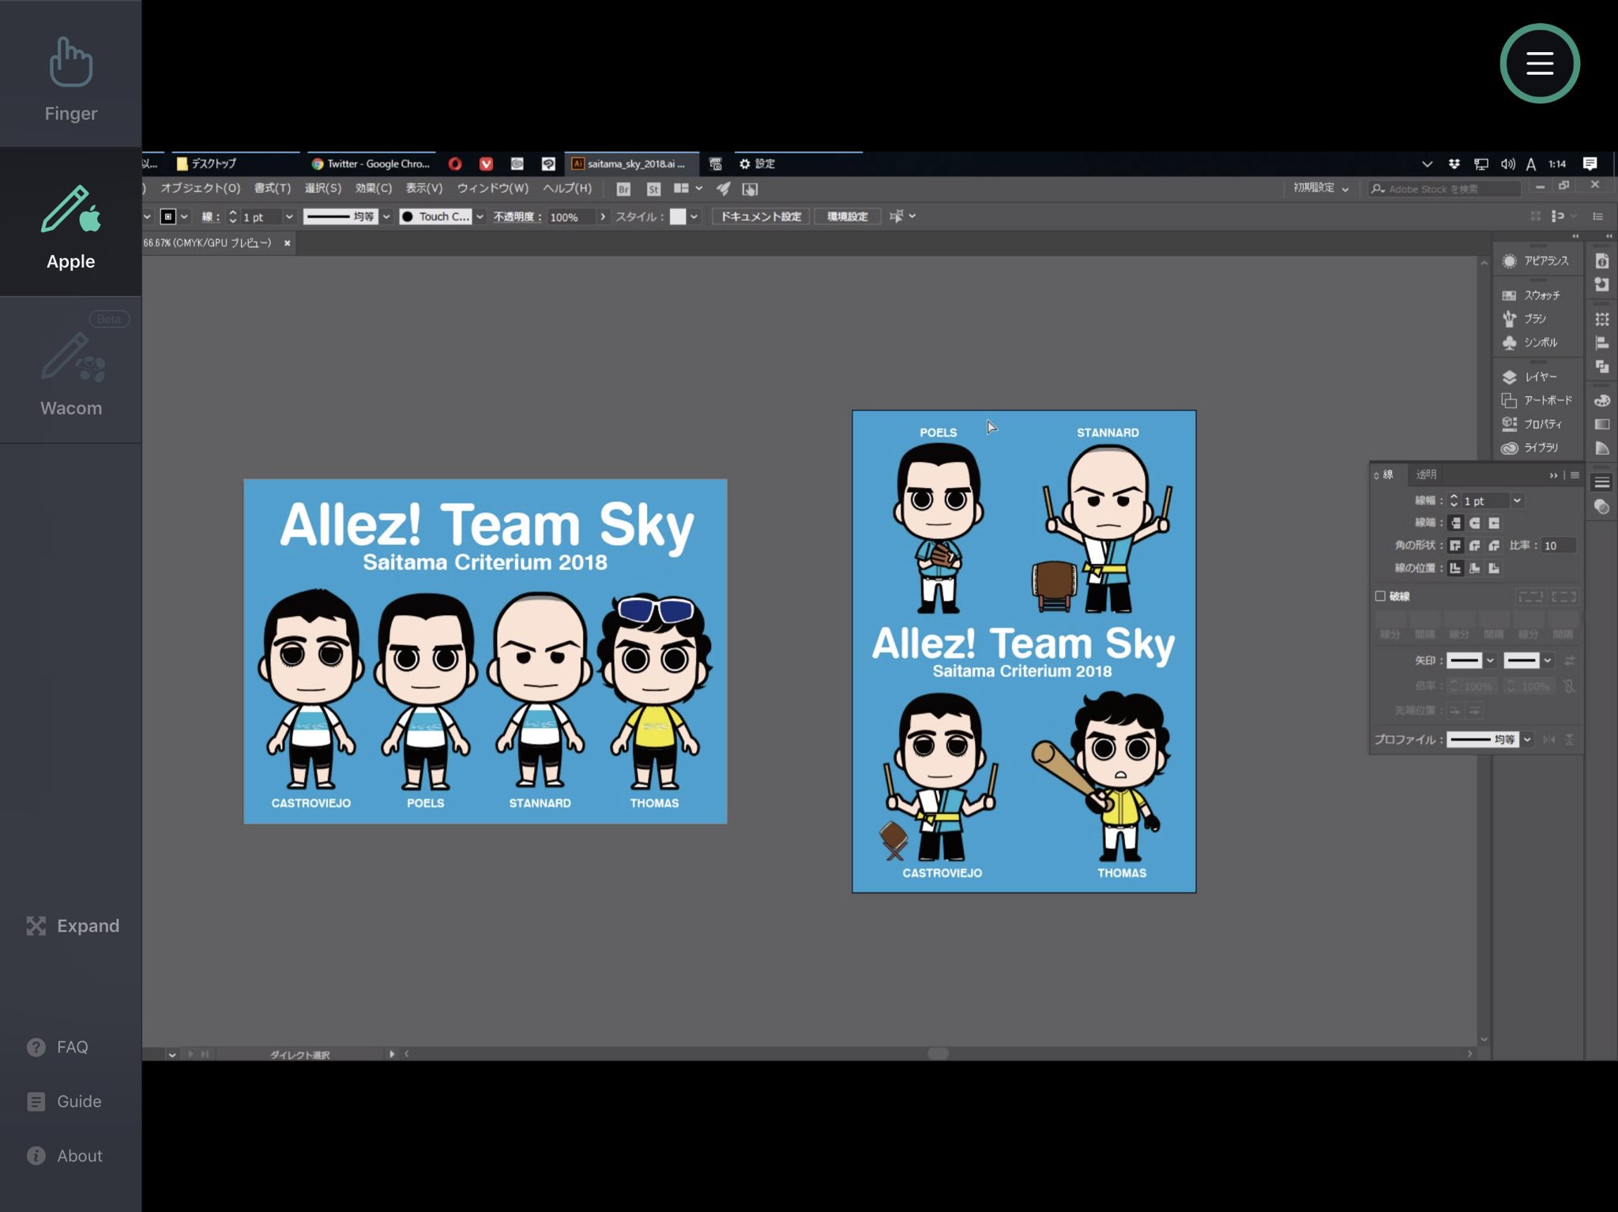1618x1212 pixels.
Task: Open control bar stroke weight dropdown
Action: click(x=289, y=216)
